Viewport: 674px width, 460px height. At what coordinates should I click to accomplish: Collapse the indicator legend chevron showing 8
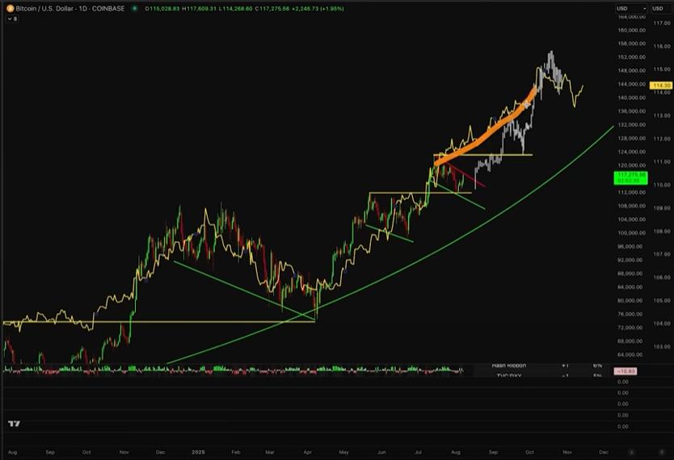pos(11,18)
